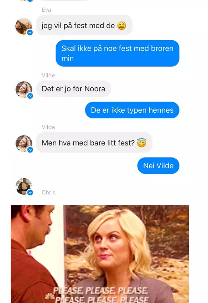This screenshot has width=208, height=303.
Task: Tap the sender name 'Chris'
Action: tap(49, 192)
